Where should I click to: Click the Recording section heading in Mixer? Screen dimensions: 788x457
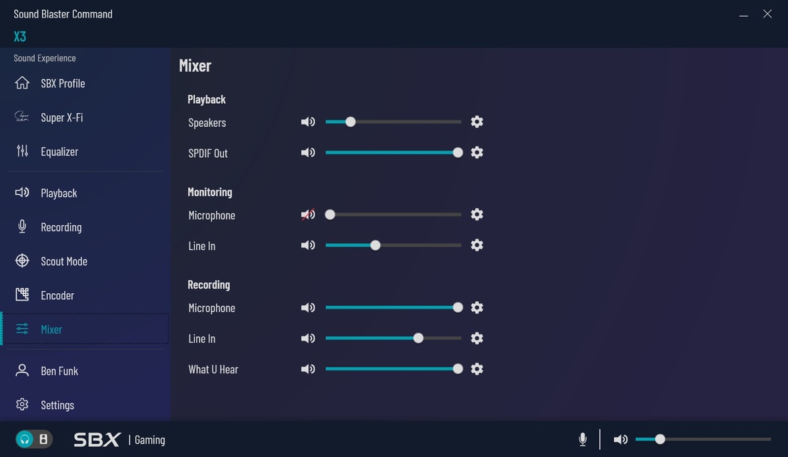coord(208,284)
